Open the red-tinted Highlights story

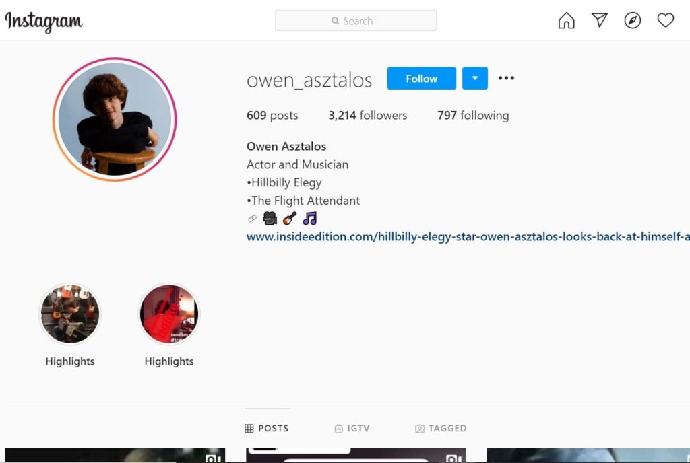pos(169,314)
